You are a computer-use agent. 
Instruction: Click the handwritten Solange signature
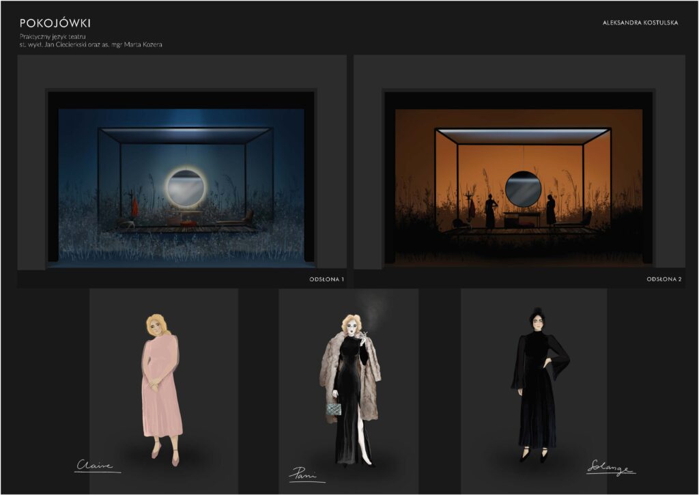pos(610,467)
